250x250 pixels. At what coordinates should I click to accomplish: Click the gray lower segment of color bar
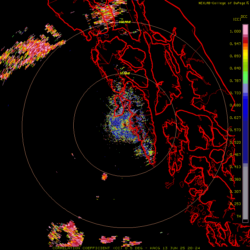245,193
